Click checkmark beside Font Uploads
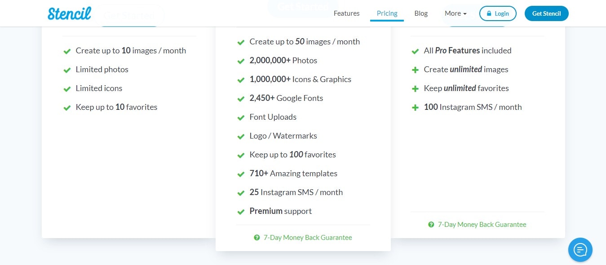This screenshot has height=265, width=606. click(241, 117)
